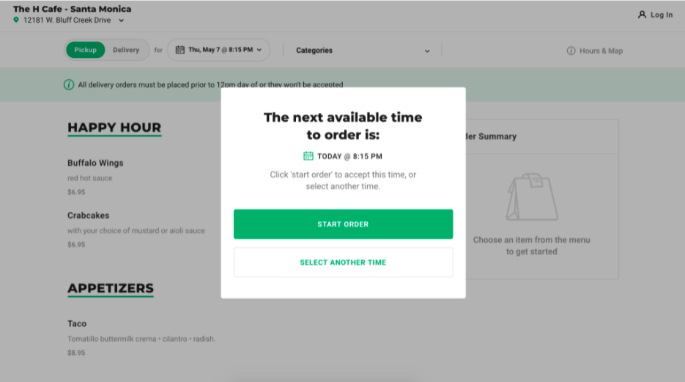Select the Crabcakes menu item
The image size is (685, 382).
tap(88, 216)
